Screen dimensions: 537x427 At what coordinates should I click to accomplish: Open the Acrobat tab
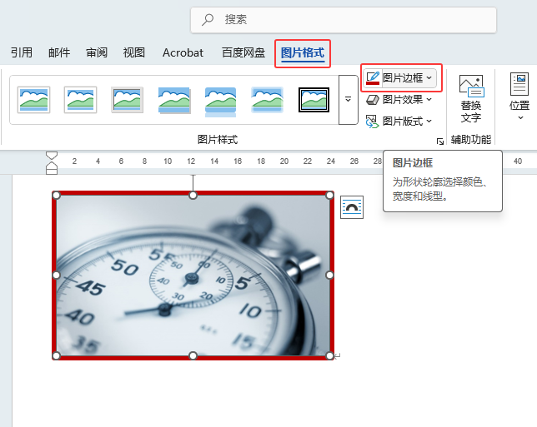click(x=183, y=52)
